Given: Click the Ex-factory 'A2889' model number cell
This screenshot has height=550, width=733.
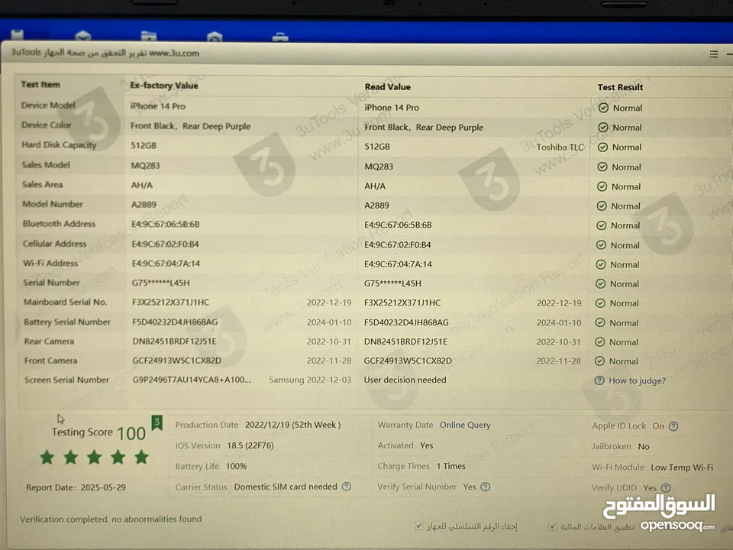Looking at the screenshot, I should click(x=144, y=205).
